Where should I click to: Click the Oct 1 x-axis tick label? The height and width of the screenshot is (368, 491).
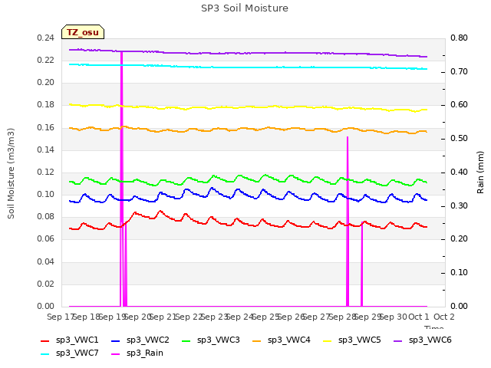[419, 317]
